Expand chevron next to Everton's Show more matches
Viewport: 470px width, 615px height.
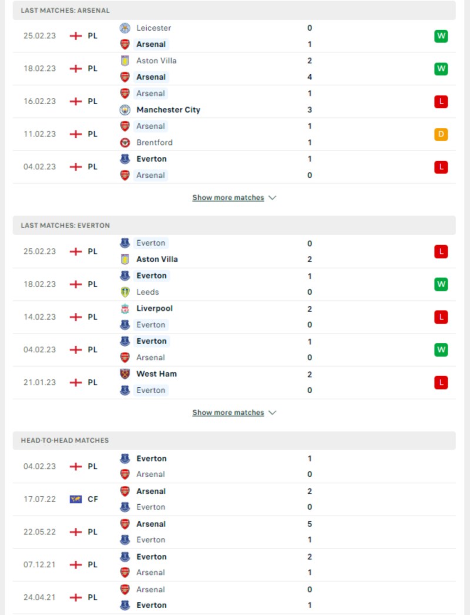(272, 412)
